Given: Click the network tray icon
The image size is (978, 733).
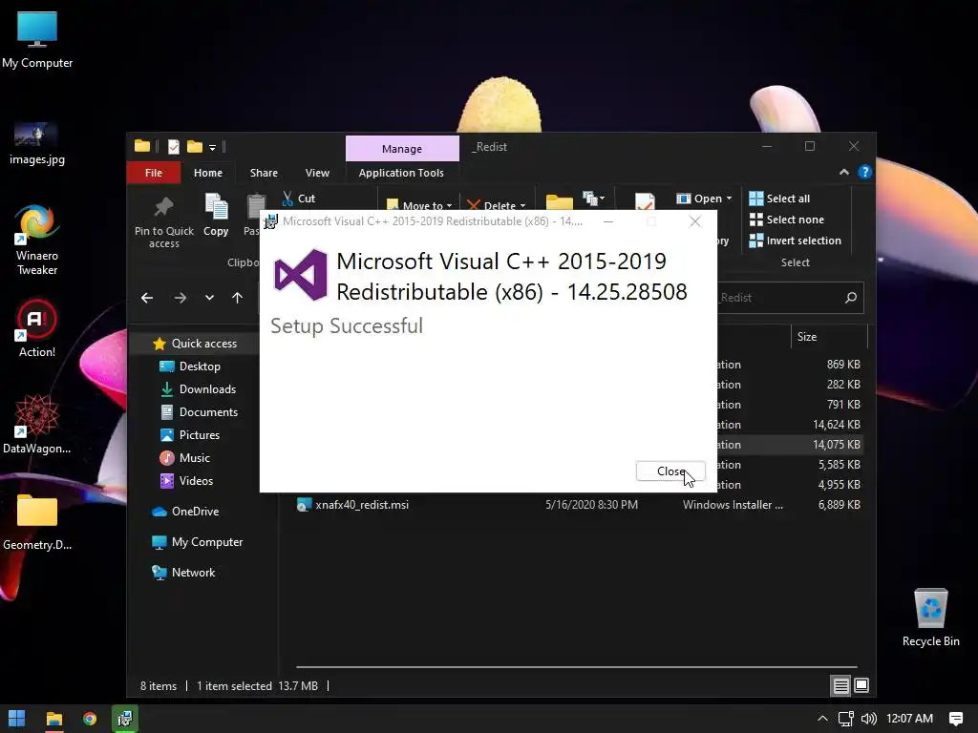Looking at the screenshot, I should point(846,719).
